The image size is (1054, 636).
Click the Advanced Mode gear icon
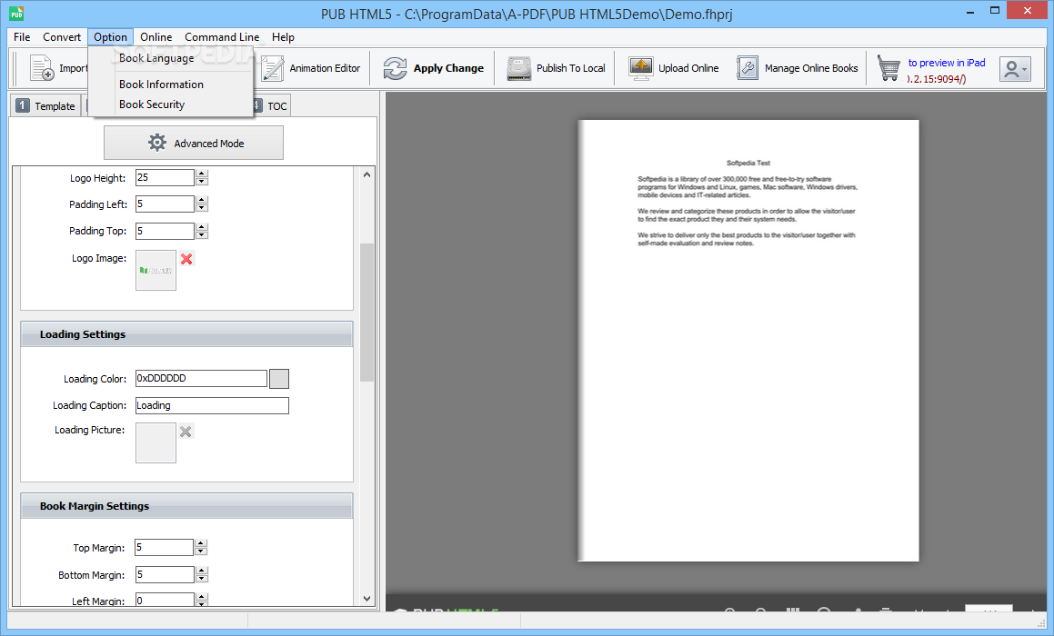coord(157,143)
